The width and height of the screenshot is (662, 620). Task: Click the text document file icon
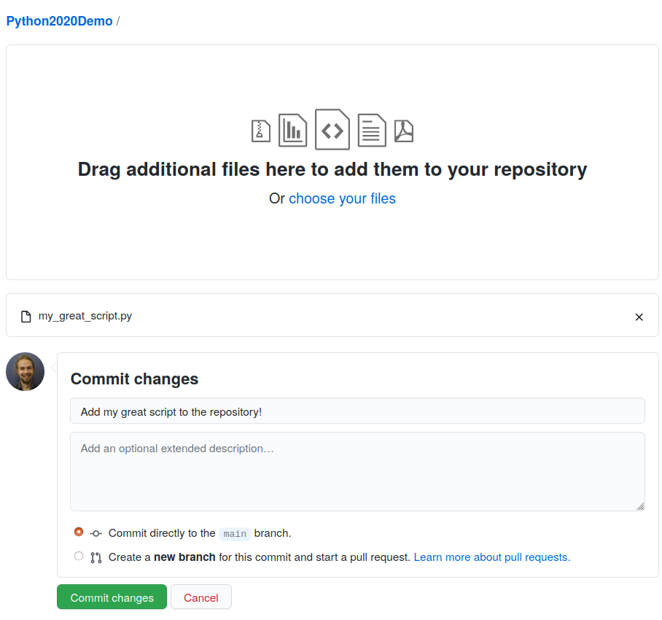pyautogui.click(x=371, y=129)
